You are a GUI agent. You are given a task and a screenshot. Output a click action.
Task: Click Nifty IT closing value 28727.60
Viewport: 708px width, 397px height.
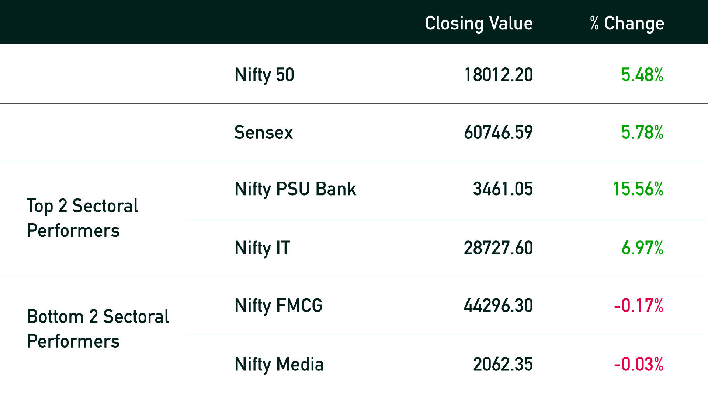[498, 248]
